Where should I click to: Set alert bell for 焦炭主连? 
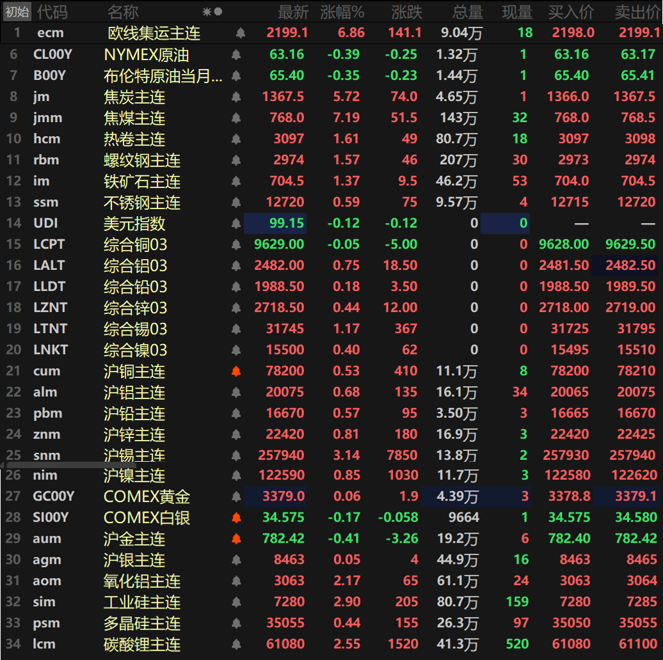point(236,97)
